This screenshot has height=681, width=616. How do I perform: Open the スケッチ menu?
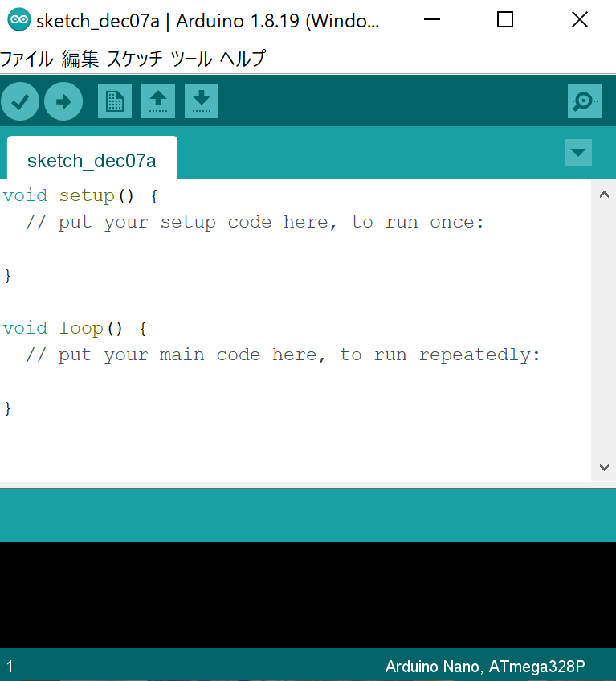(x=134, y=59)
